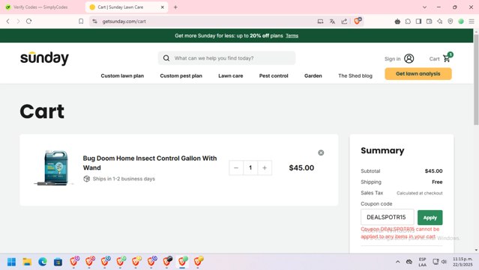
Task: Apply the coupon code
Action: pyautogui.click(x=430, y=218)
